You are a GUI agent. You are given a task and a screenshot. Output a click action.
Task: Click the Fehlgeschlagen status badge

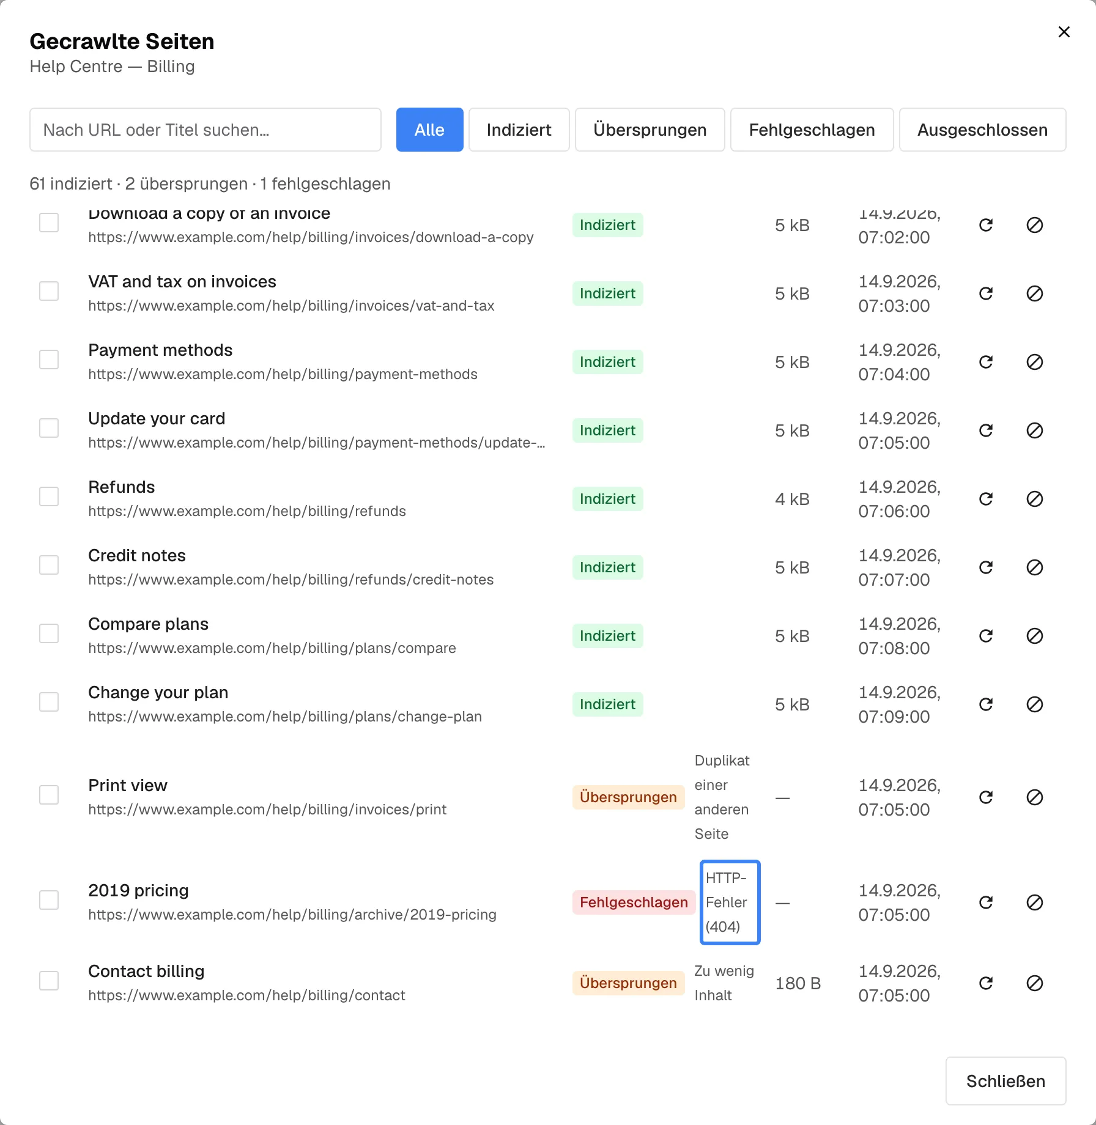[x=634, y=902]
